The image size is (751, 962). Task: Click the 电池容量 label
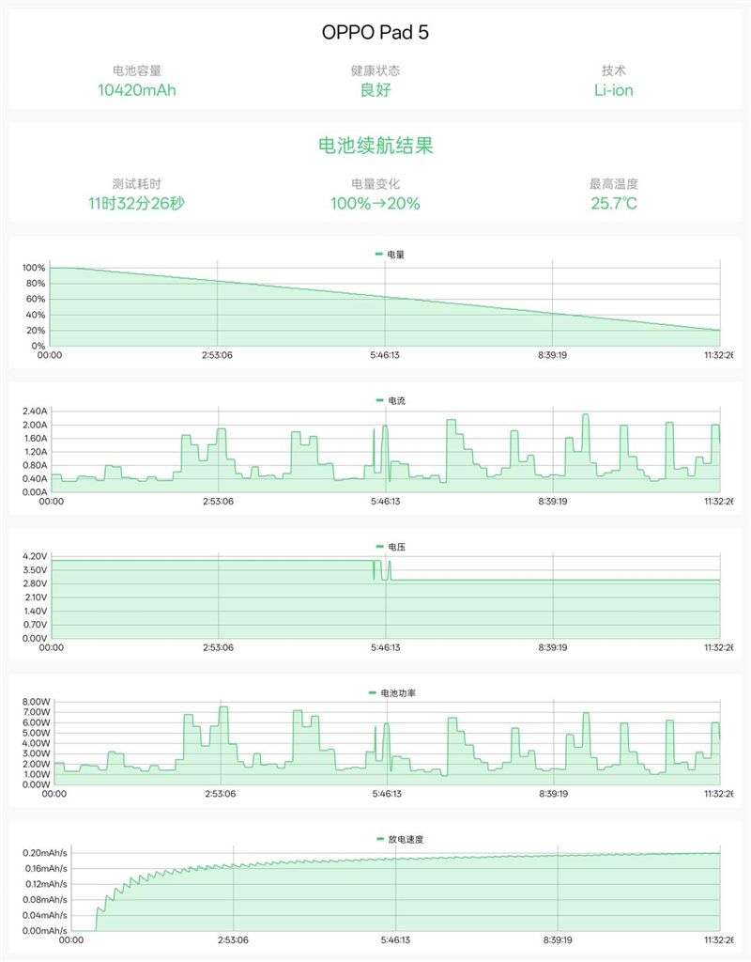click(x=137, y=70)
